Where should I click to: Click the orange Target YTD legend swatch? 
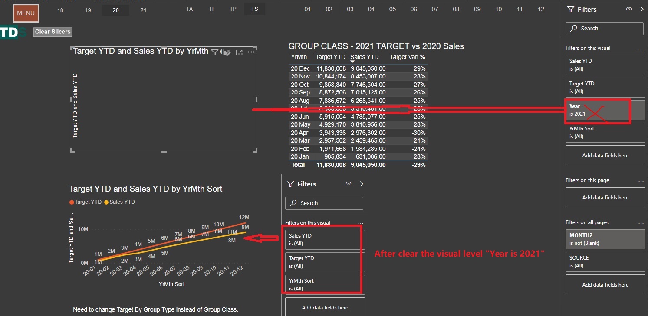point(72,202)
